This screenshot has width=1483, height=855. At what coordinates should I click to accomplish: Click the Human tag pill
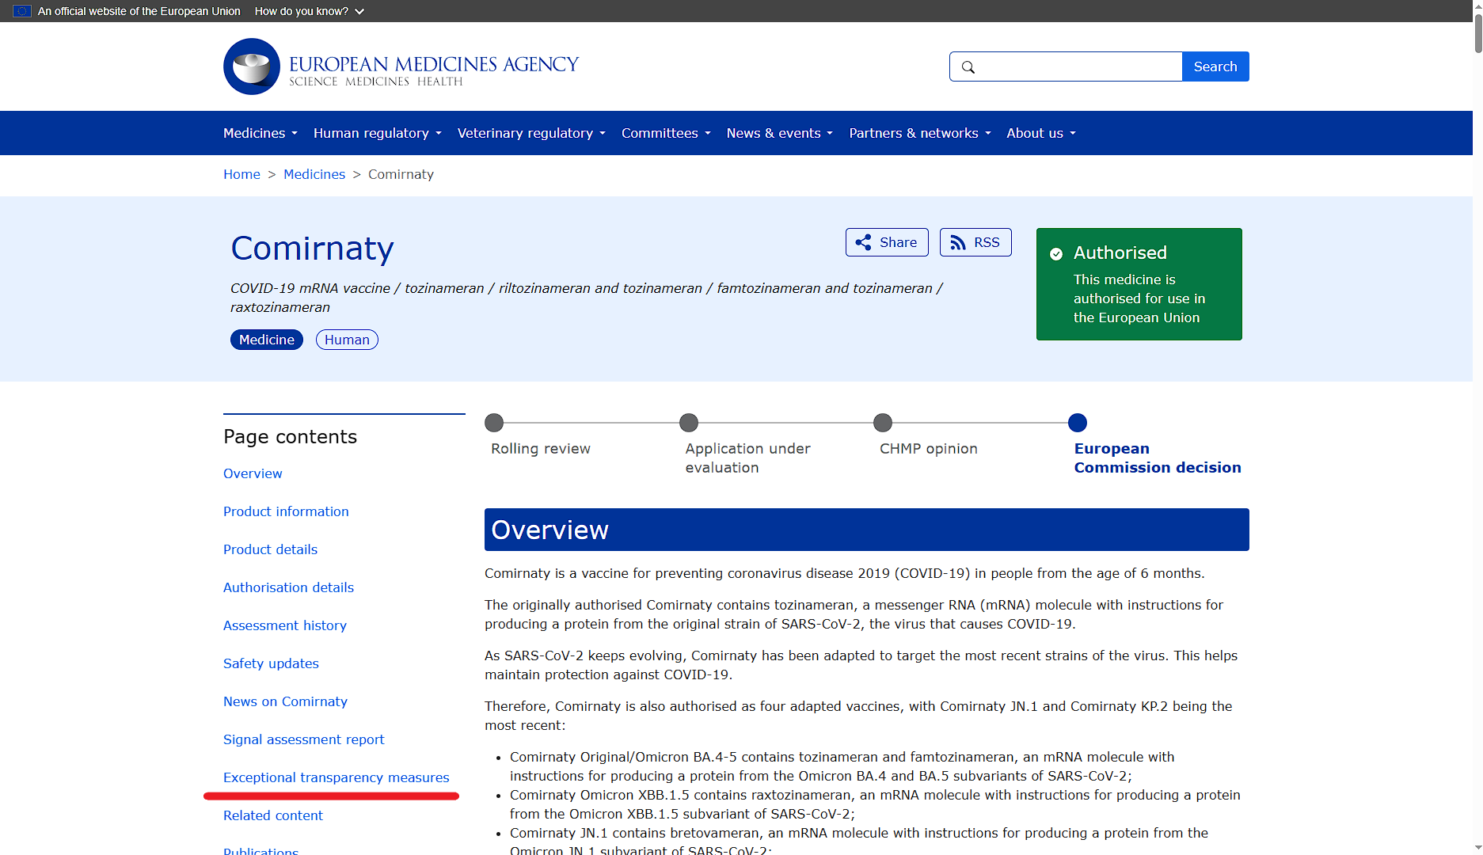(x=347, y=340)
